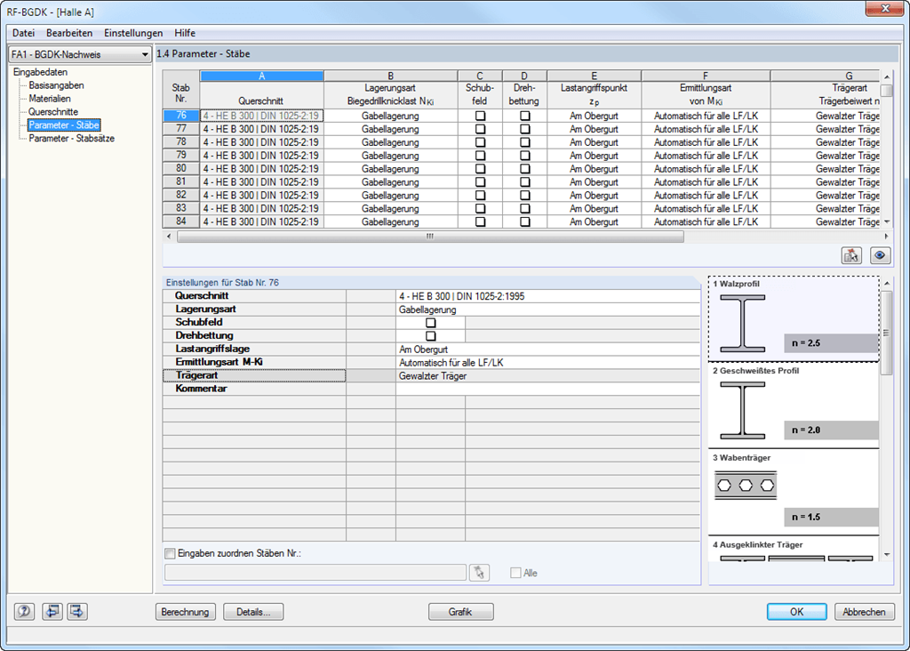Click the member pick icon beside the input field
The width and height of the screenshot is (910, 651).
(479, 572)
